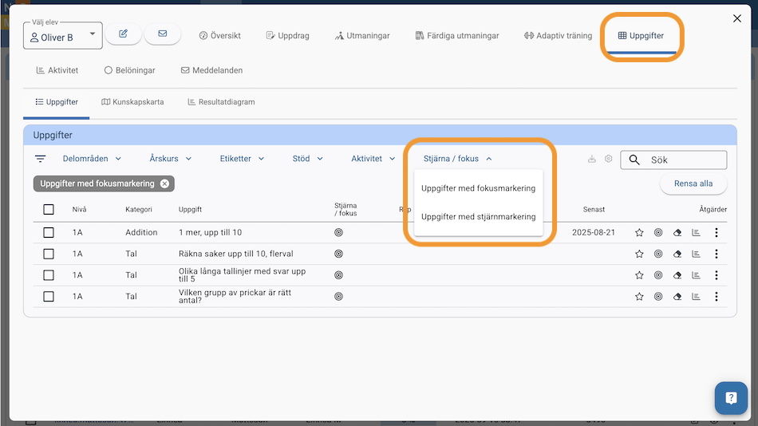
Task: Click the filter list icon beside Delområden
Action: click(41, 159)
